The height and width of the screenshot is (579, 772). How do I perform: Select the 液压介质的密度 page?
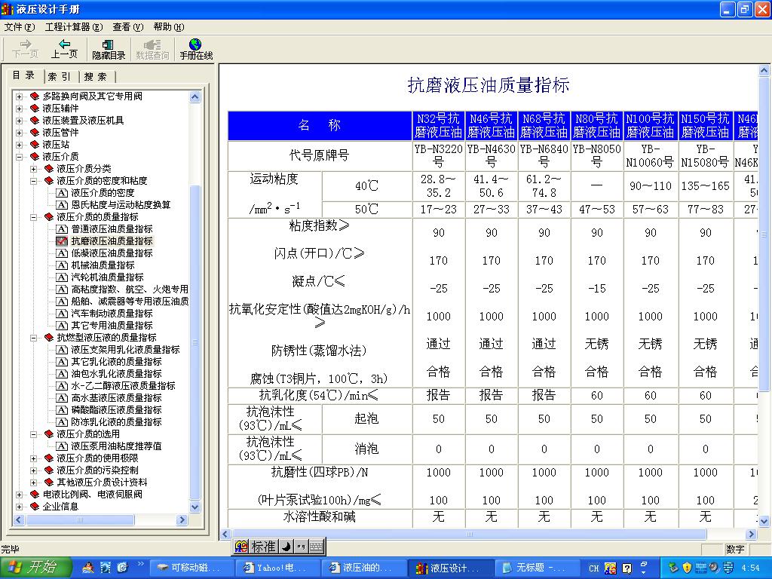[103, 192]
